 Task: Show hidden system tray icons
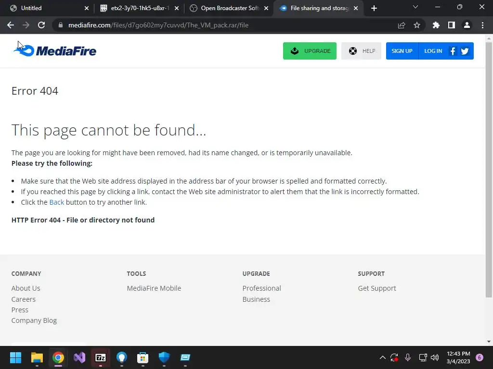(x=383, y=357)
